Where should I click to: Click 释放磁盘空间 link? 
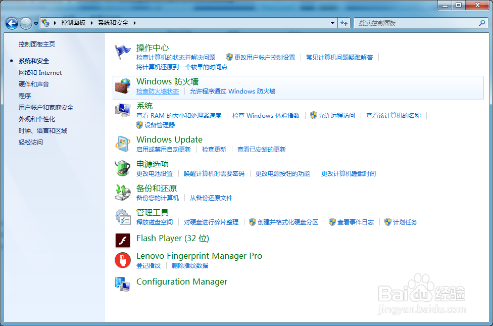[155, 222]
